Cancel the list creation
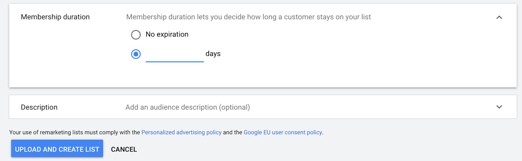This screenshot has height=161, width=522. (x=124, y=149)
